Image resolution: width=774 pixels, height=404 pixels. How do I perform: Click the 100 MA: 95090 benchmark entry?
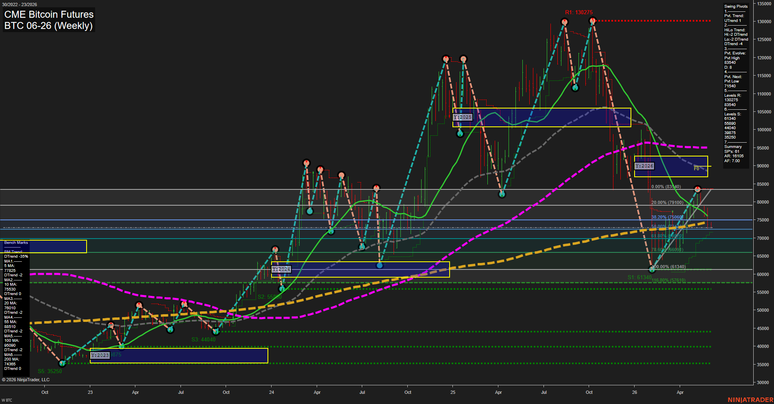[12, 343]
